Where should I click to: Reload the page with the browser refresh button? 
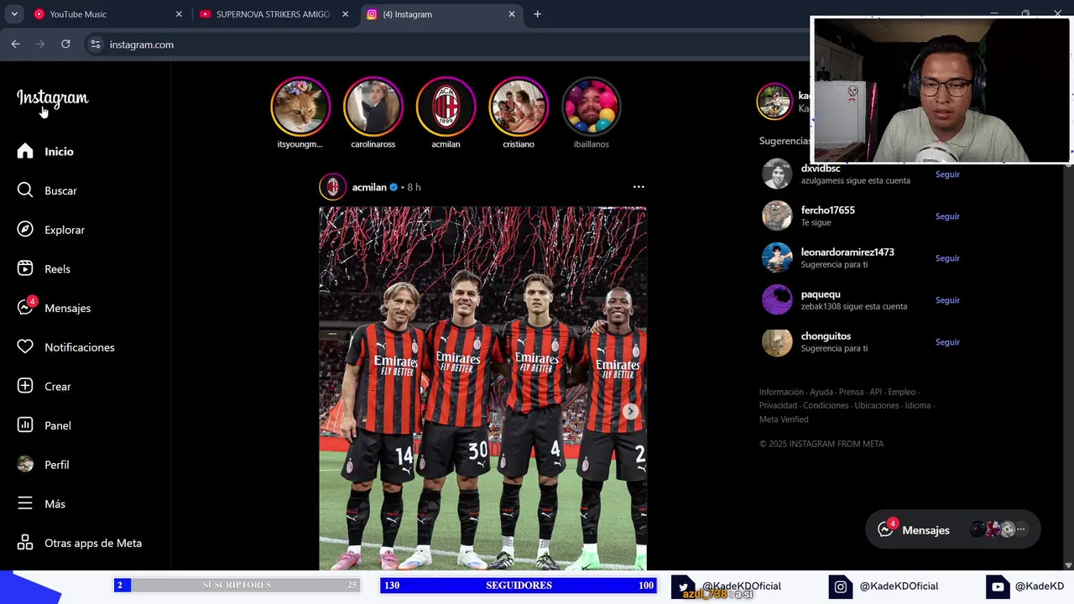65,44
